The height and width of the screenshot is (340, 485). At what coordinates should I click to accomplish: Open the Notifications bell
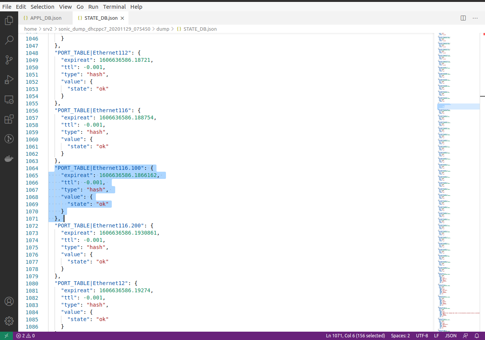pyautogui.click(x=477, y=335)
